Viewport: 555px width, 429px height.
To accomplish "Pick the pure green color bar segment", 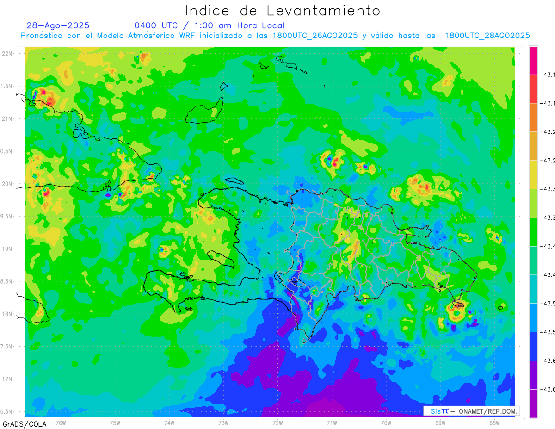I will click(533, 232).
